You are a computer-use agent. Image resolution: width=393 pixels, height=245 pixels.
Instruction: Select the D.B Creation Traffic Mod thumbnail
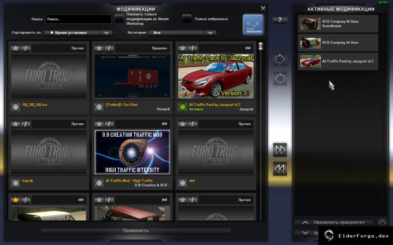click(x=132, y=152)
